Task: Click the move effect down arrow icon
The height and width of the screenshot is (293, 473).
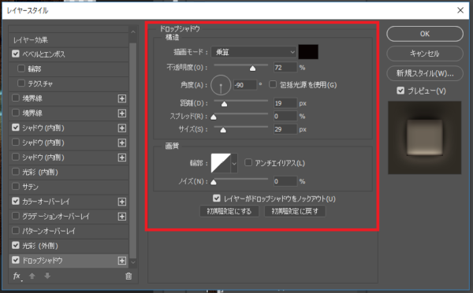Action: (47, 276)
